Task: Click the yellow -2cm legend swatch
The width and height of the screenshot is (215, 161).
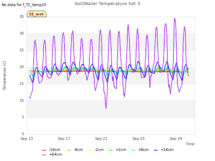Action: [x=90, y=150]
